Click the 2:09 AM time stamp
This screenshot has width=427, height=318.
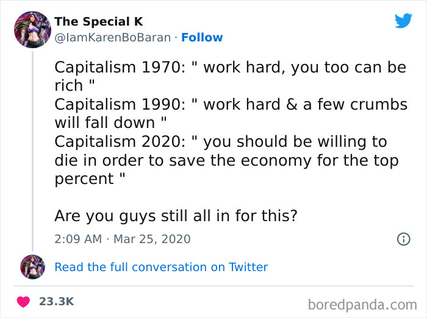78,239
